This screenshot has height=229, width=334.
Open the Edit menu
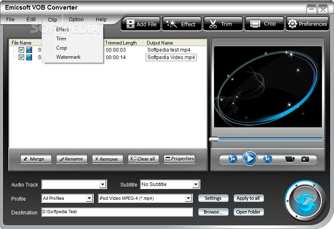31,20
